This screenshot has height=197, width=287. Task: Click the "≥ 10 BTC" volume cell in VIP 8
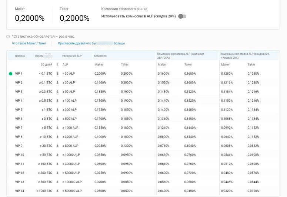tap(46, 137)
